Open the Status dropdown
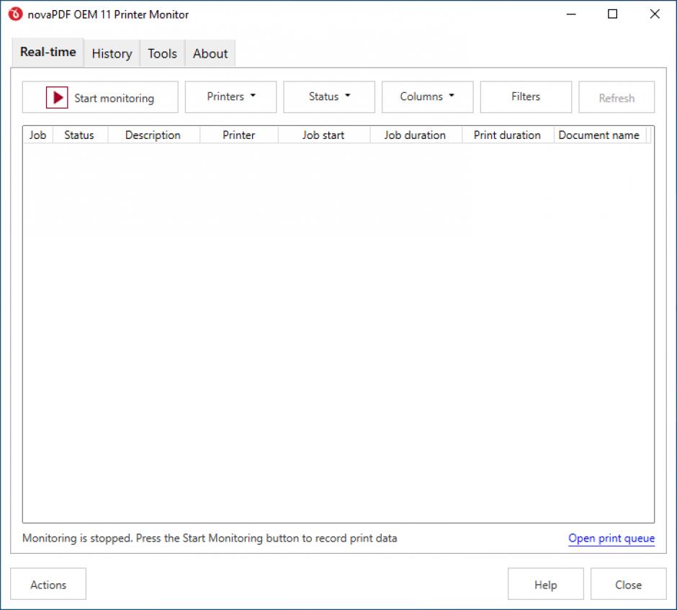The width and height of the screenshot is (677, 610). [x=329, y=97]
